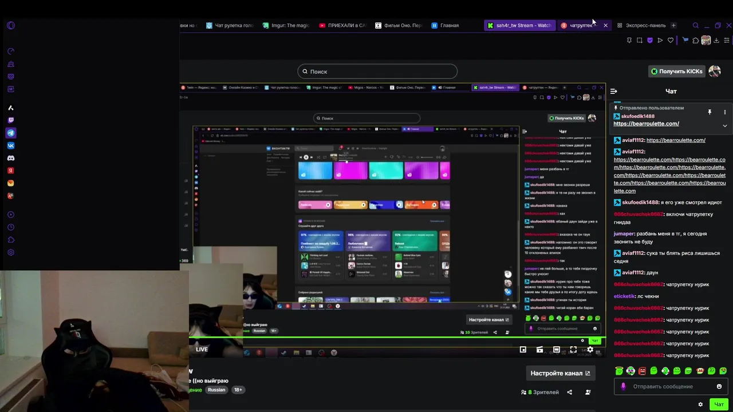Viewport: 733px width, 412px height.
Task: Open the emoji picker in message box
Action: 719,386
